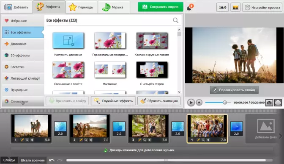Expand the effects category list down arrow

pyautogui.click(x=23, y=104)
